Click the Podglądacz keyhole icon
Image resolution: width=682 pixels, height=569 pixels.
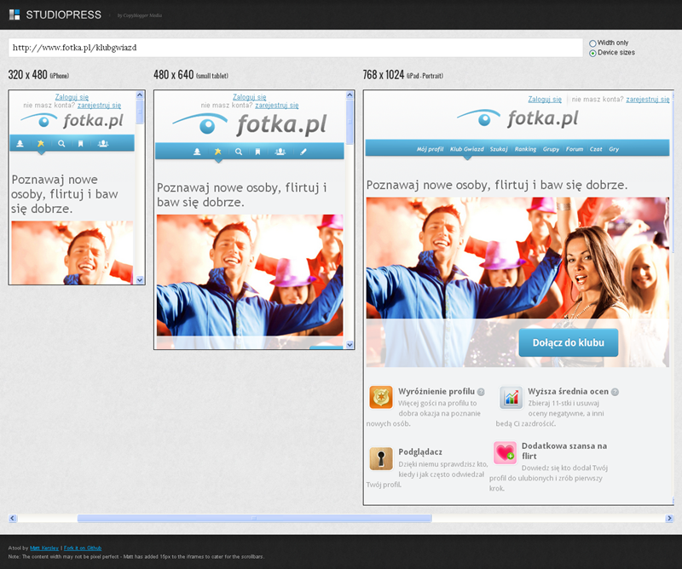381,458
